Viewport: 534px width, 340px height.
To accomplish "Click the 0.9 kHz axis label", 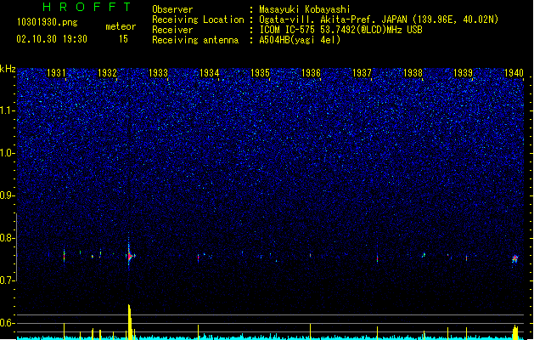I will tap(7, 195).
